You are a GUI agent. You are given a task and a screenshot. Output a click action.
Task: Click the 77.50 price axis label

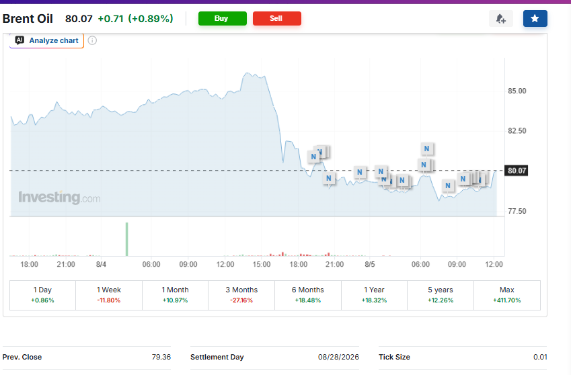pyautogui.click(x=517, y=211)
